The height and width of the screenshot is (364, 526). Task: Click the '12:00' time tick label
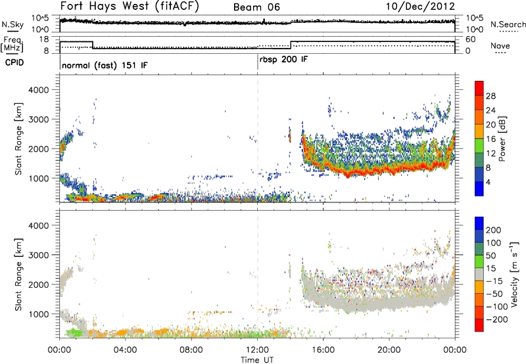click(x=257, y=350)
